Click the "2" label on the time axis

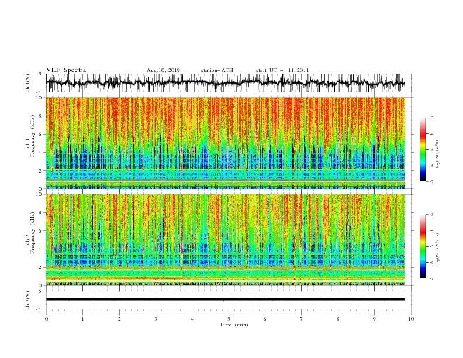point(119,319)
